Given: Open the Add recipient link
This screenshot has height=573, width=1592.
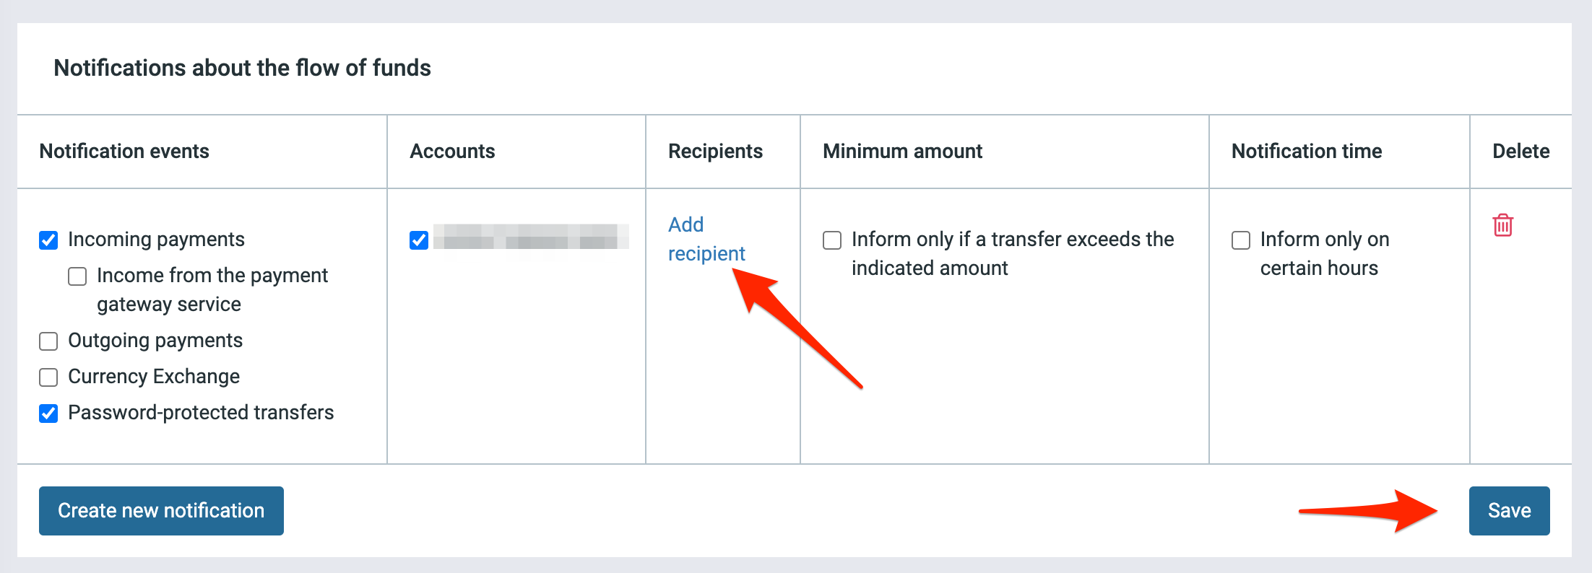Looking at the screenshot, I should (705, 239).
